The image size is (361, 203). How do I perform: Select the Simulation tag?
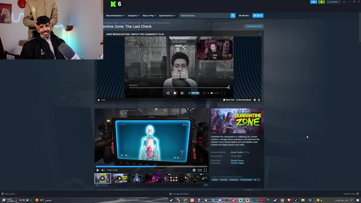point(224,180)
